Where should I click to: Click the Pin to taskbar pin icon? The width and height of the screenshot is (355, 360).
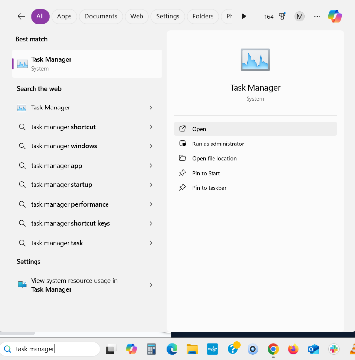click(x=182, y=187)
